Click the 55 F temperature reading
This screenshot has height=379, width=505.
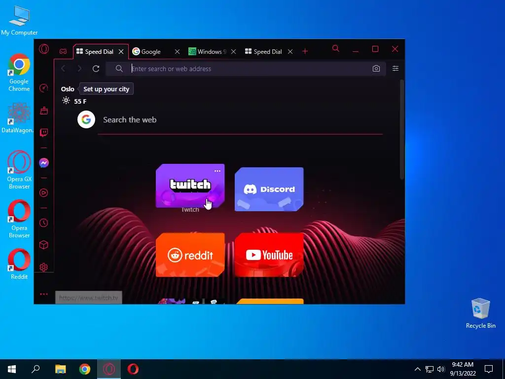80,101
